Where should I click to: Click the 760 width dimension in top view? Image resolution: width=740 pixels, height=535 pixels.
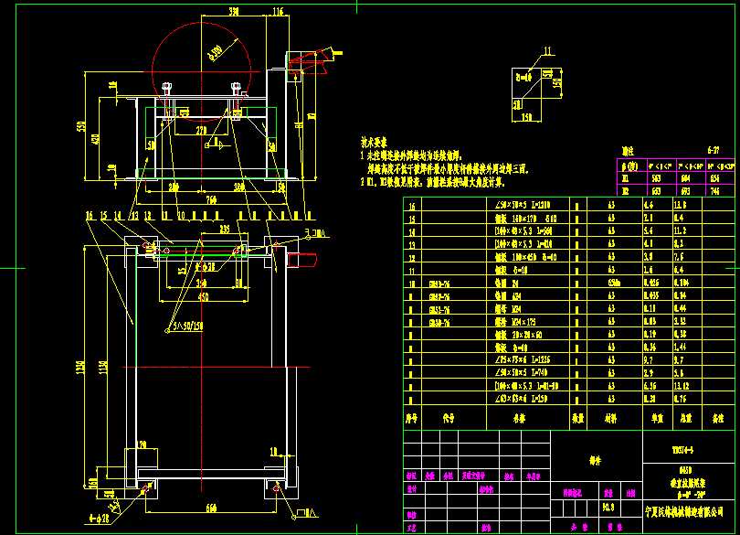point(211,200)
